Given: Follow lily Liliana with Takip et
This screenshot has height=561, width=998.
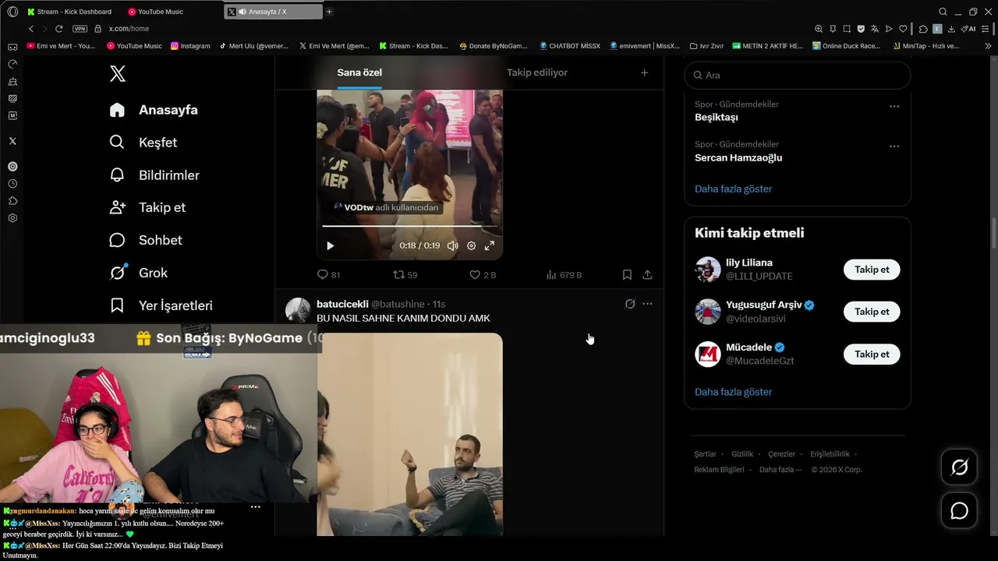Looking at the screenshot, I should click(x=872, y=270).
